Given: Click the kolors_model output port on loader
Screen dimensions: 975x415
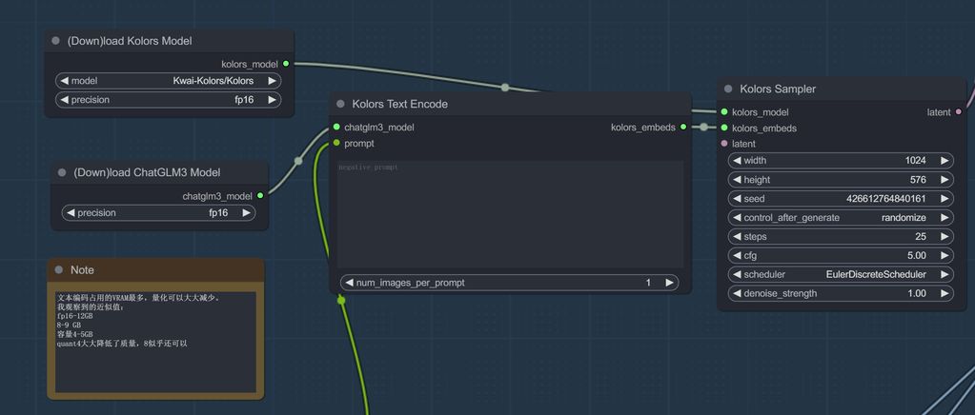Looking at the screenshot, I should pos(286,64).
